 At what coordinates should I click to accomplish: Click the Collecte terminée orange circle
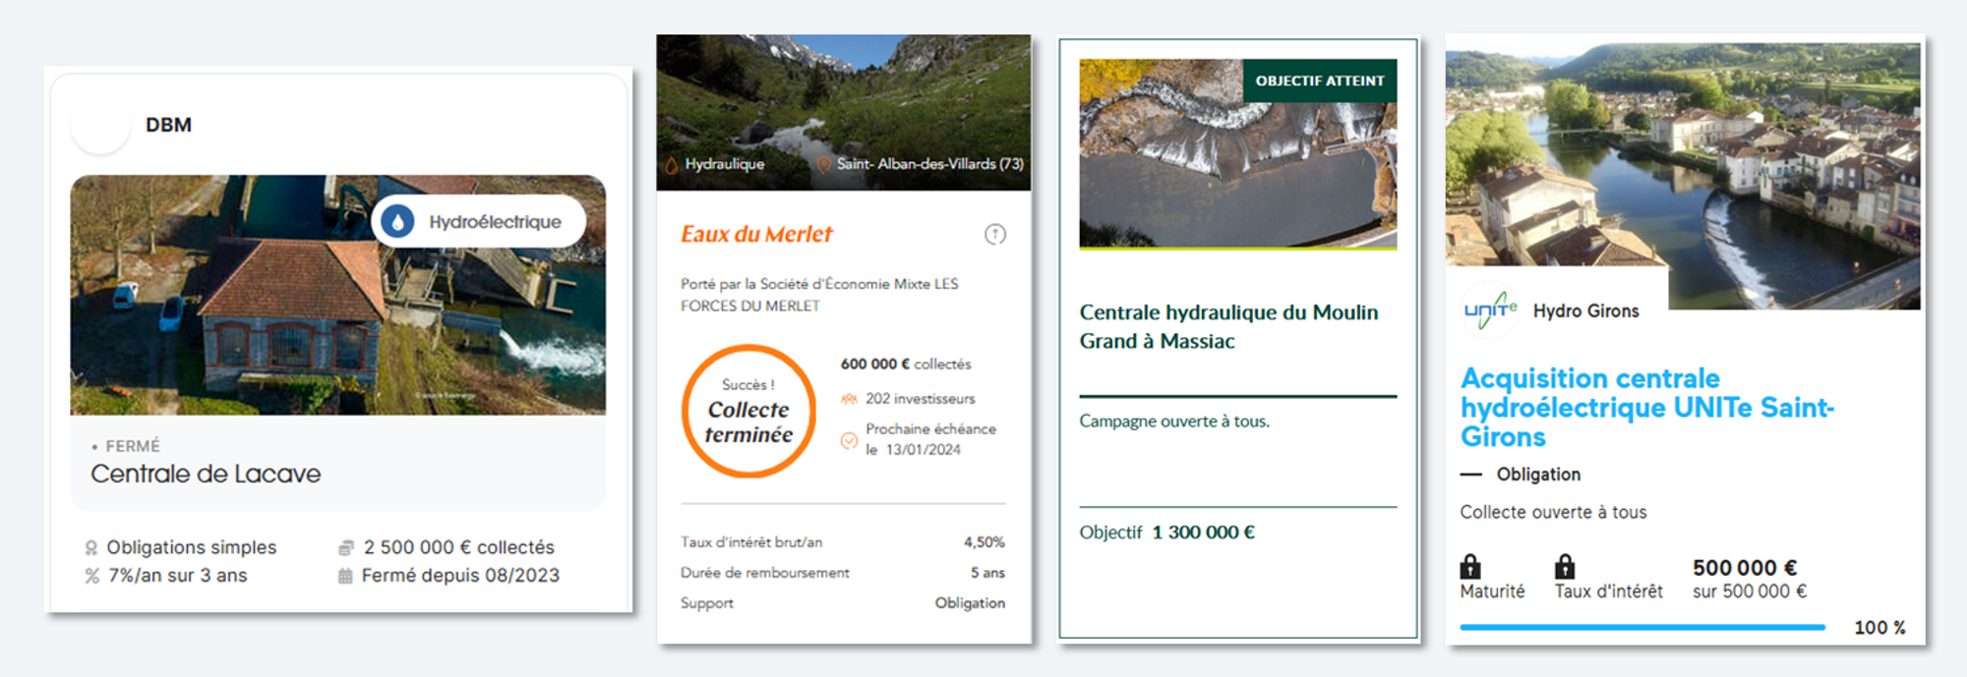pyautogui.click(x=748, y=411)
